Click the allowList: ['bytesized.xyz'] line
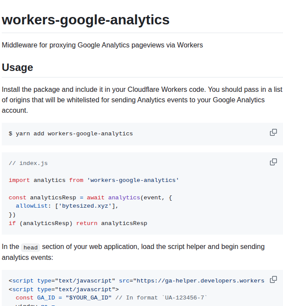 [67, 206]
